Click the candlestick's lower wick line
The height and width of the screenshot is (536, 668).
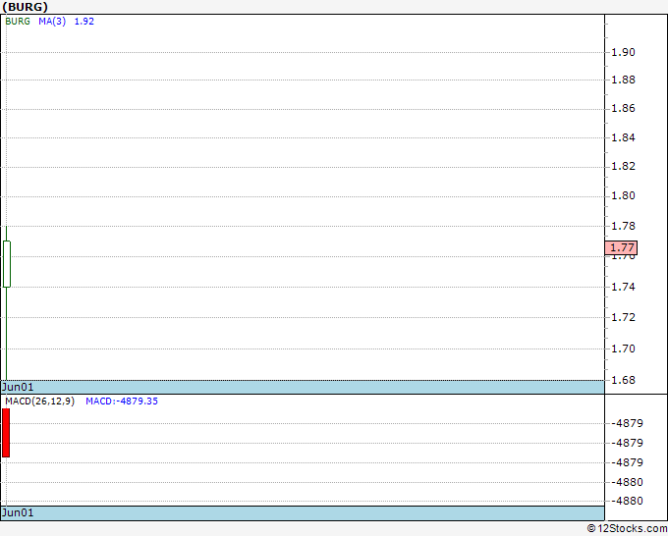(x=7, y=334)
